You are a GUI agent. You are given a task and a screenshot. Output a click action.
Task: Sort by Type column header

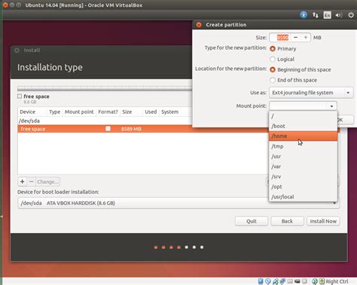pos(54,112)
